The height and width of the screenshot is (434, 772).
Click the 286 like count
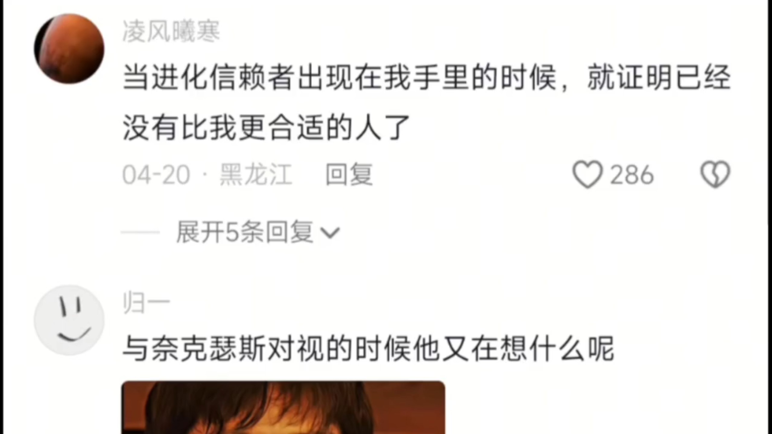[632, 175]
